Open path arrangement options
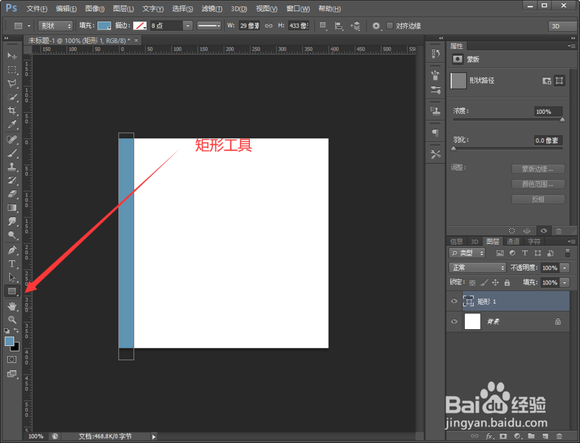580x443 pixels. 356,26
